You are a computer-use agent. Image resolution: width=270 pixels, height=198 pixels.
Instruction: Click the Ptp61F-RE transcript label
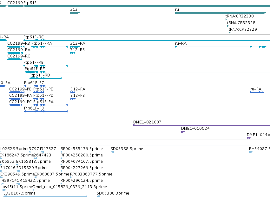point(35,69)
